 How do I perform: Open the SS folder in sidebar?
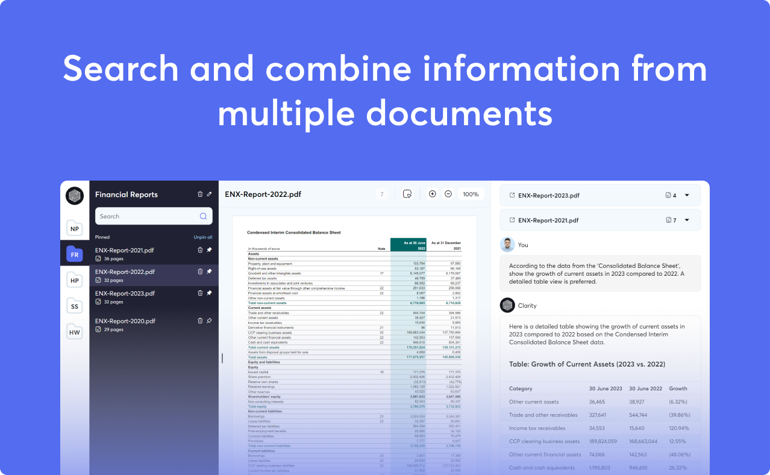coord(75,306)
